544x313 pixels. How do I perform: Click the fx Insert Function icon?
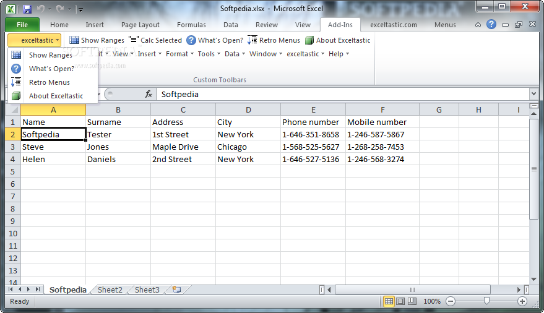click(x=149, y=94)
